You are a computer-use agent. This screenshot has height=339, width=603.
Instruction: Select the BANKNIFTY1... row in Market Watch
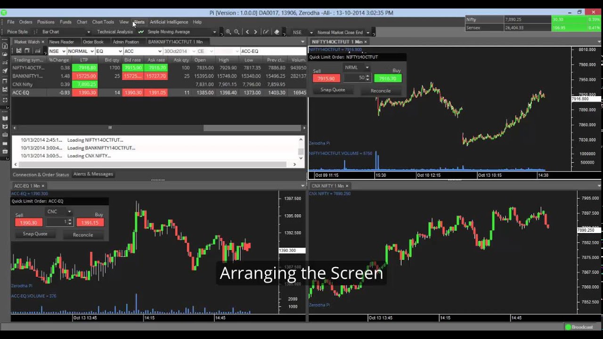tap(159, 76)
